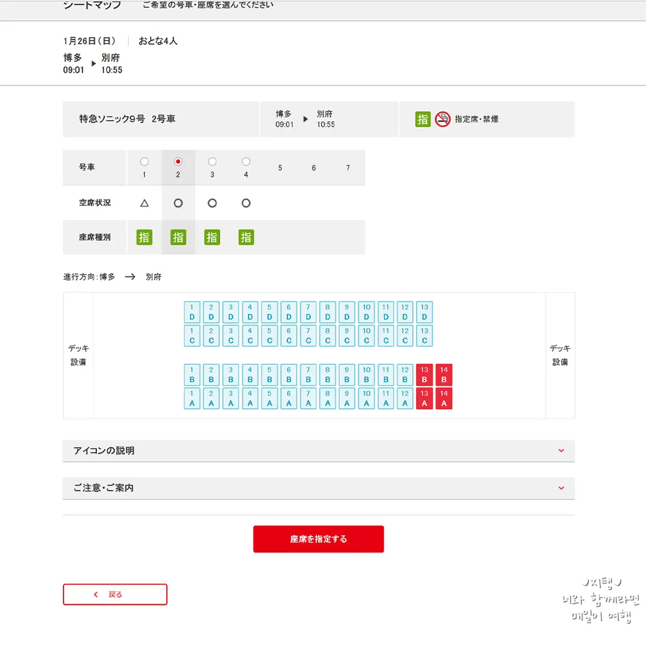This screenshot has width=646, height=646.
Task: Select seat 1D in the seat map
Action: (x=192, y=312)
